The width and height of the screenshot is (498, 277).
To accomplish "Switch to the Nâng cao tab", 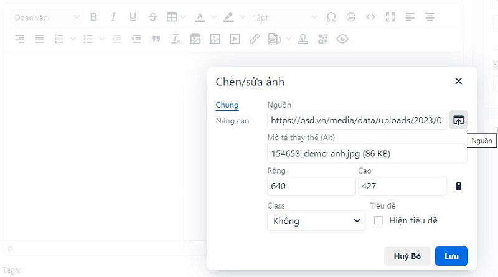I will (232, 120).
